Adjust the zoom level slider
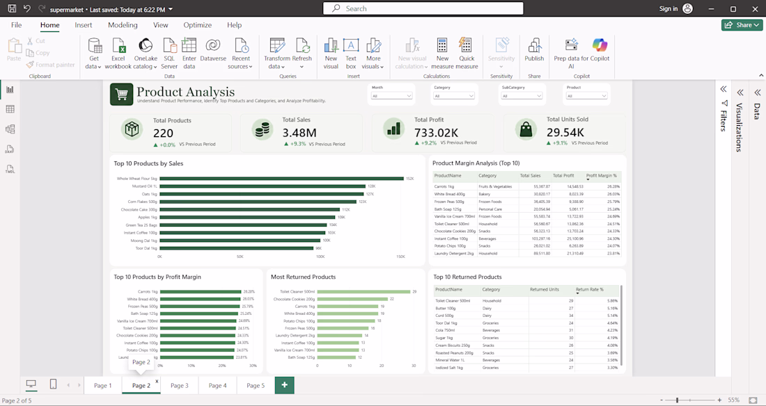The width and height of the screenshot is (766, 406). click(x=677, y=400)
